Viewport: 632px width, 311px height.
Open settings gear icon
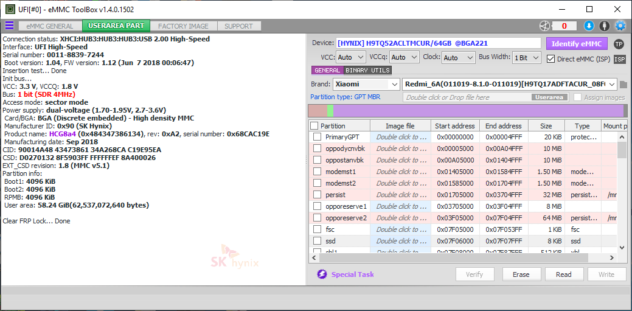620,26
